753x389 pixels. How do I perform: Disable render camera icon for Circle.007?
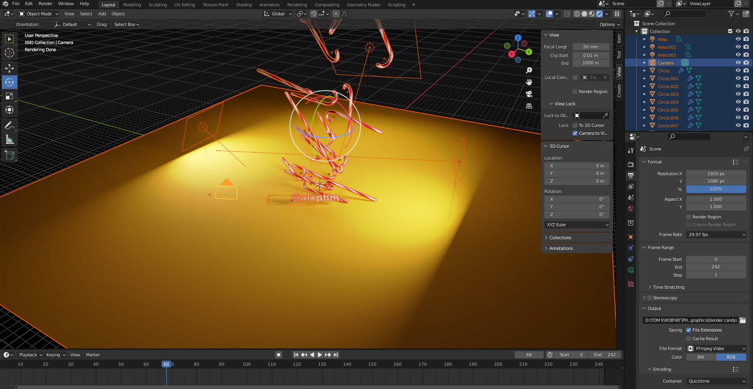click(x=746, y=126)
